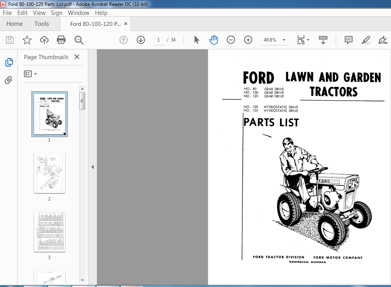Image resolution: width=391 pixels, height=287 pixels.
Task: Zoom out with minus button
Action: (x=231, y=40)
